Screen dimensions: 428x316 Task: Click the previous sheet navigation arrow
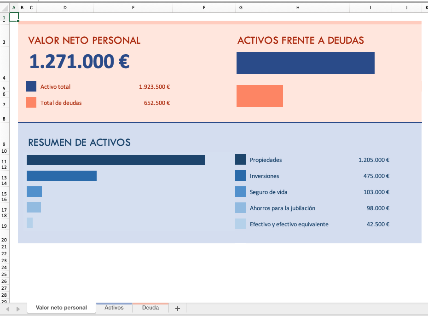[x=7, y=309]
